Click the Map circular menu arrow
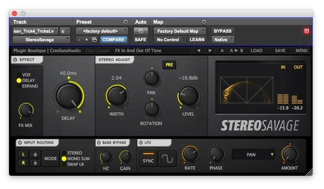The height and width of the screenshot is (189, 324). pos(204,22)
